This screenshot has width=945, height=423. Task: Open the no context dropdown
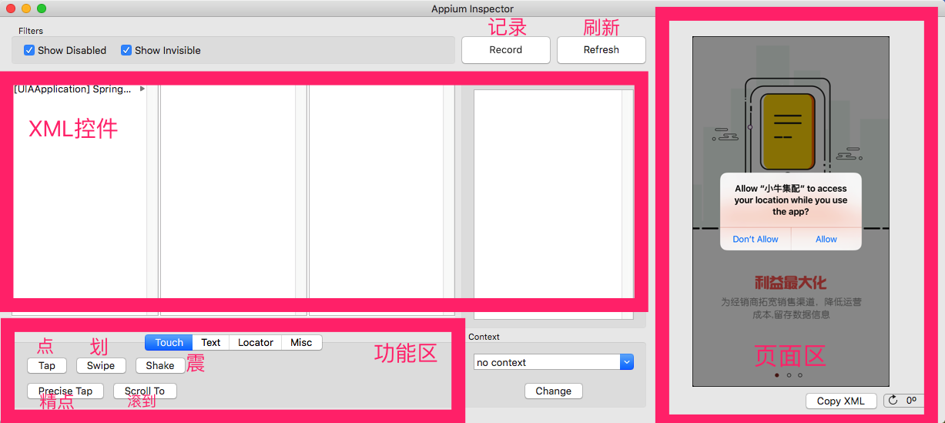pos(554,362)
